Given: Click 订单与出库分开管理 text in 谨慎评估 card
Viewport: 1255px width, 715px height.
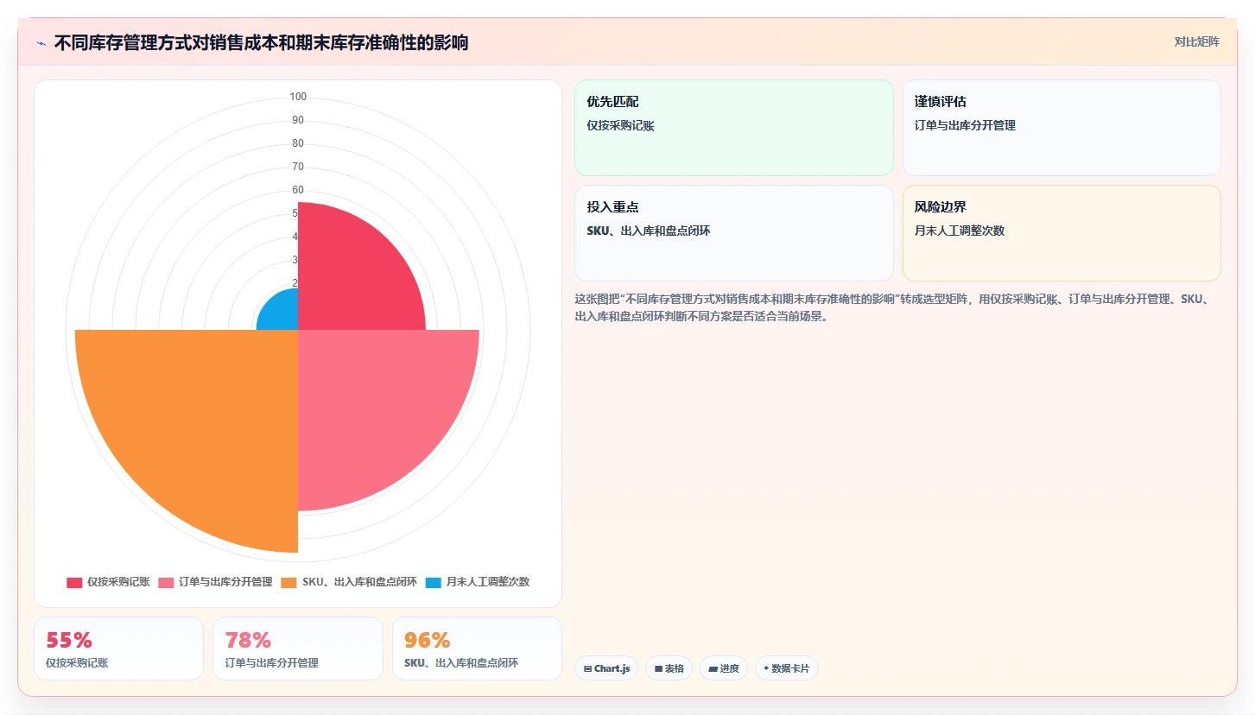Looking at the screenshot, I should [x=965, y=125].
